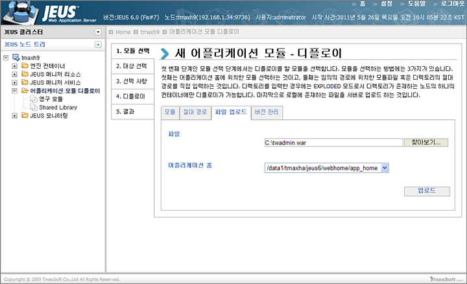Screen dimensions: 467x284
Task: Go to step 5. 결과
Action: pyautogui.click(x=133, y=112)
